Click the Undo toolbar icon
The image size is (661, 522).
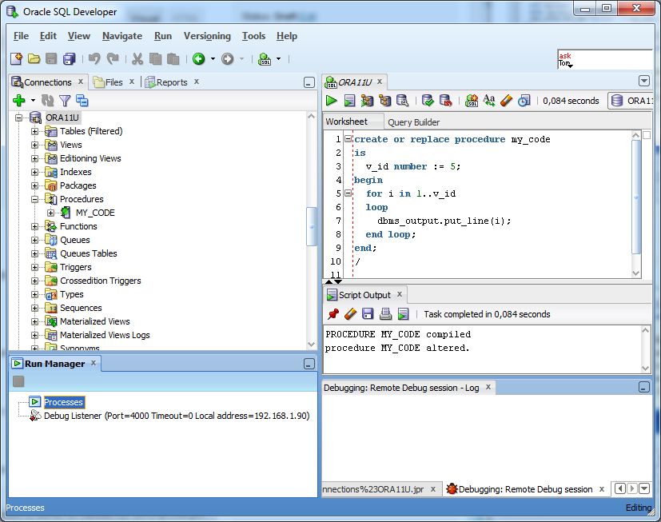click(94, 58)
